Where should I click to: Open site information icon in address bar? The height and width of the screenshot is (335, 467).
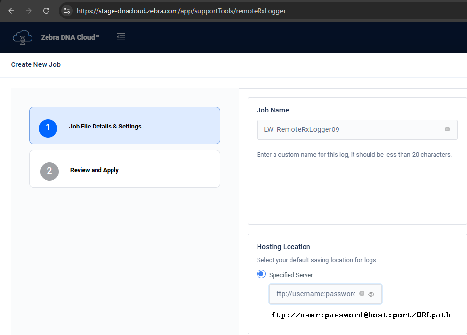pyautogui.click(x=66, y=10)
